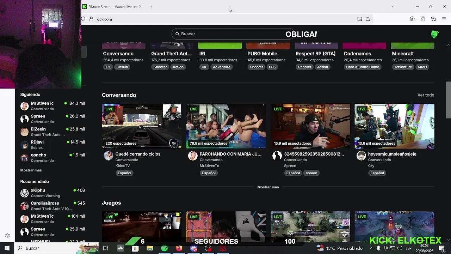The image size is (451, 254).
Task: Open Ver todo for Conversando section
Action: coord(426,95)
